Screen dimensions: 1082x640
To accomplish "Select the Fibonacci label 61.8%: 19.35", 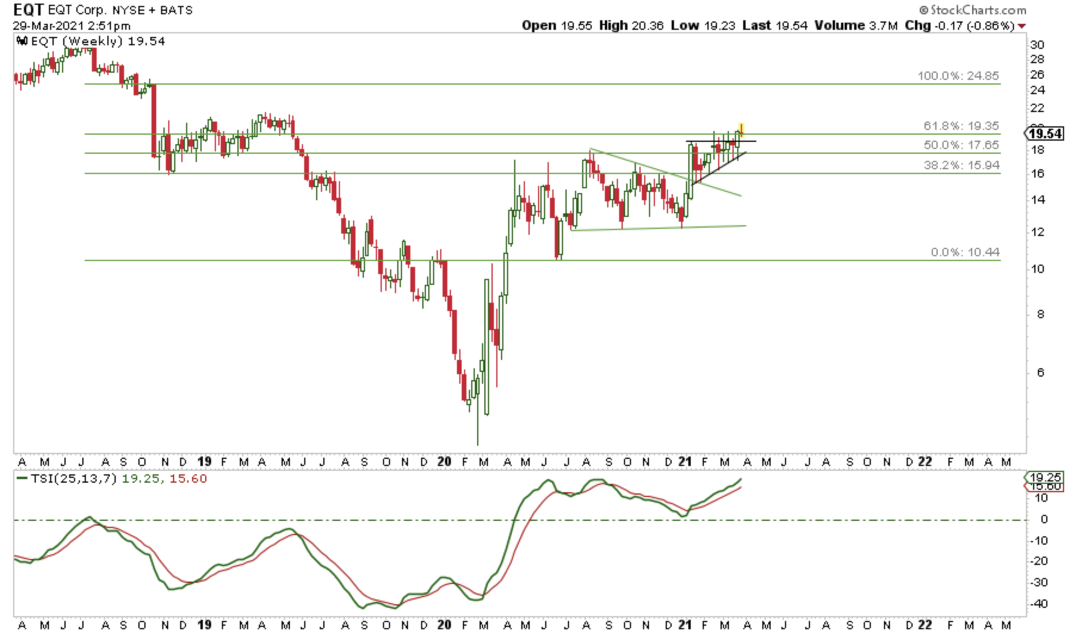I will click(962, 126).
